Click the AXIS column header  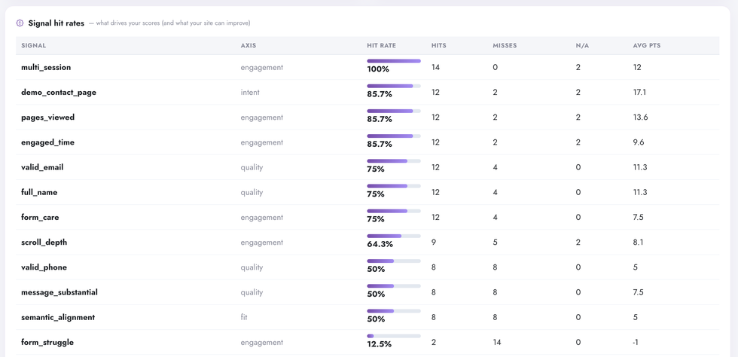249,46
